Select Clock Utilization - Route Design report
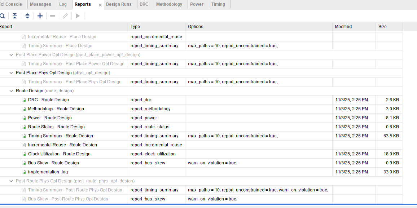Screen dimensions: 417x208 (x=59, y=154)
